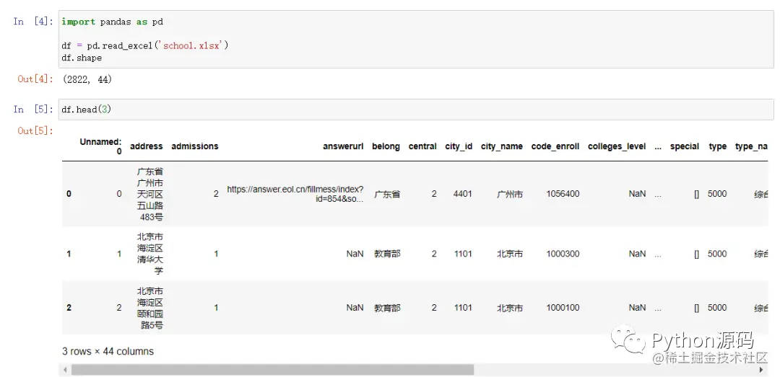Screen dimensions: 780x377
Task: Click the 'address' column header
Action: pos(146,146)
